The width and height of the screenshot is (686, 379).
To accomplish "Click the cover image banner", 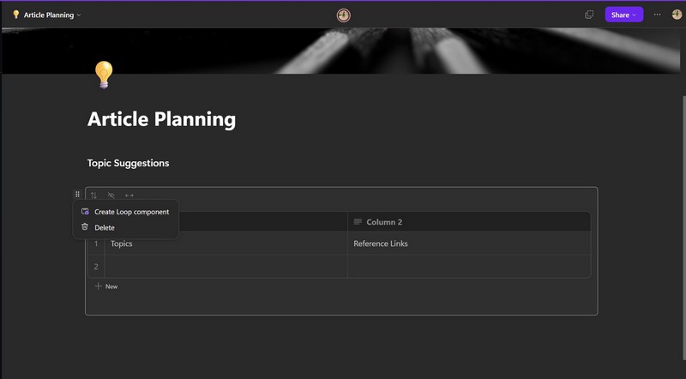I will [x=343, y=50].
